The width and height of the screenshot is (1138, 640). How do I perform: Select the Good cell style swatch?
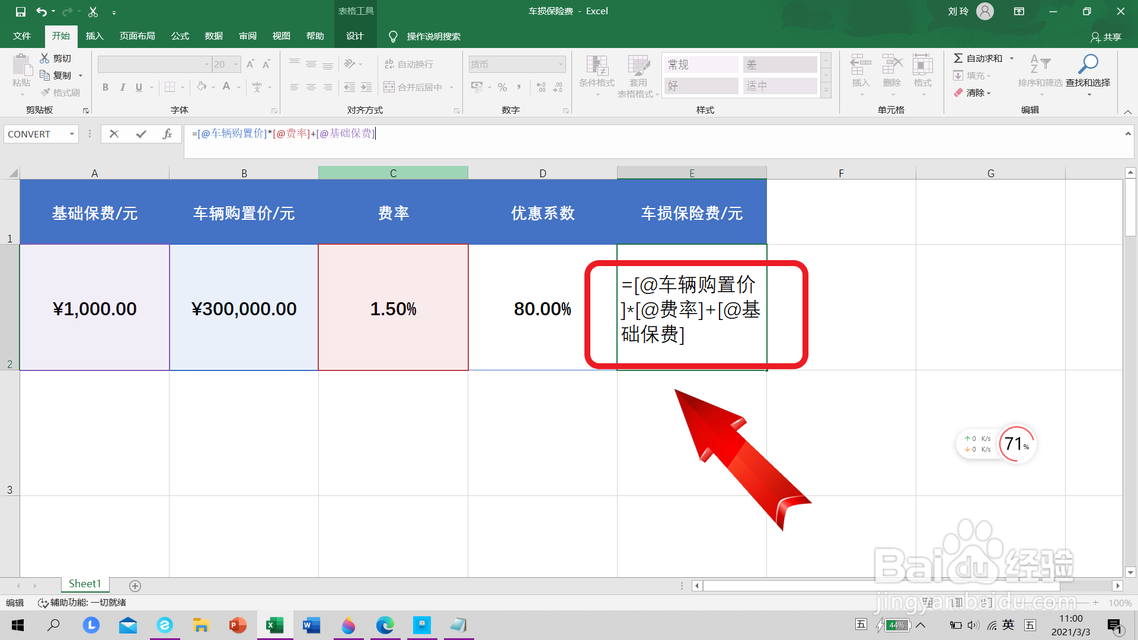coord(701,86)
